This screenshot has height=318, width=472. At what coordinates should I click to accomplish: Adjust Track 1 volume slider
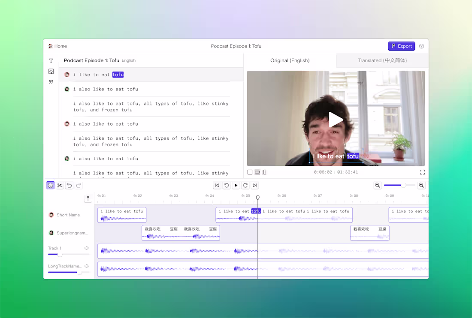click(69, 255)
